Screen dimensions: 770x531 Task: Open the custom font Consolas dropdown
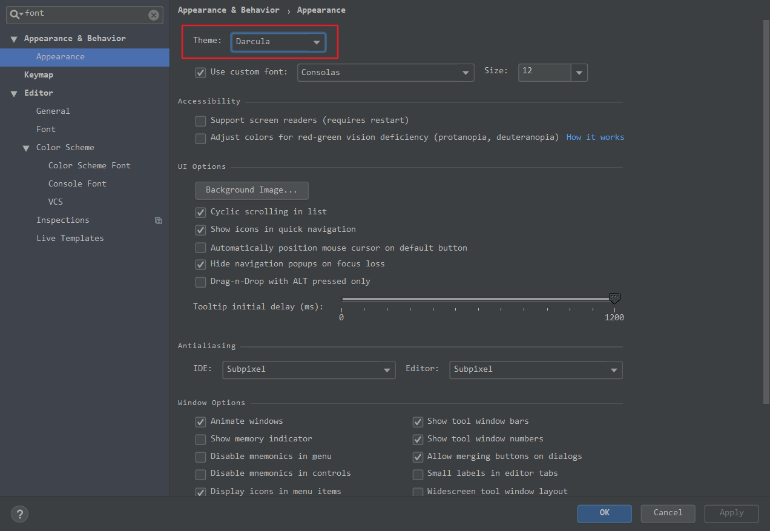386,72
